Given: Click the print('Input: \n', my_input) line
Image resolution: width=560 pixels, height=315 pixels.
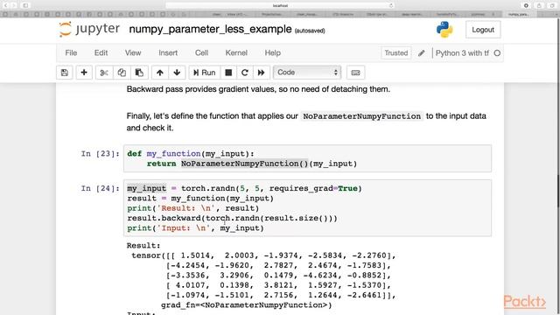Looking at the screenshot, I should (195, 227).
